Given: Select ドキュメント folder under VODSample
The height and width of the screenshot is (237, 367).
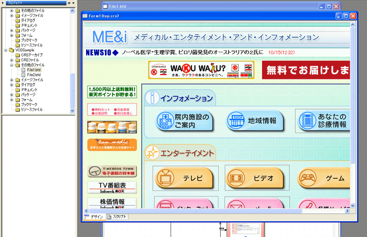Looking at the screenshot, I should (29, 90).
